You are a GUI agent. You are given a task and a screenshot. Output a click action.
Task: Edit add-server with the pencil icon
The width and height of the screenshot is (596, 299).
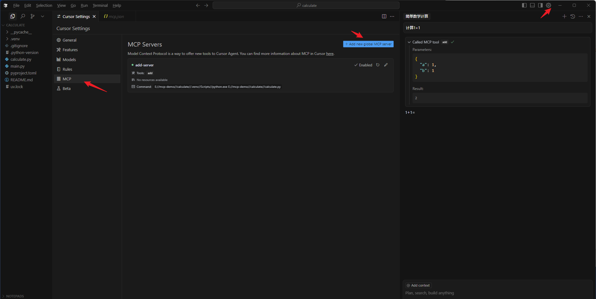[x=386, y=65]
